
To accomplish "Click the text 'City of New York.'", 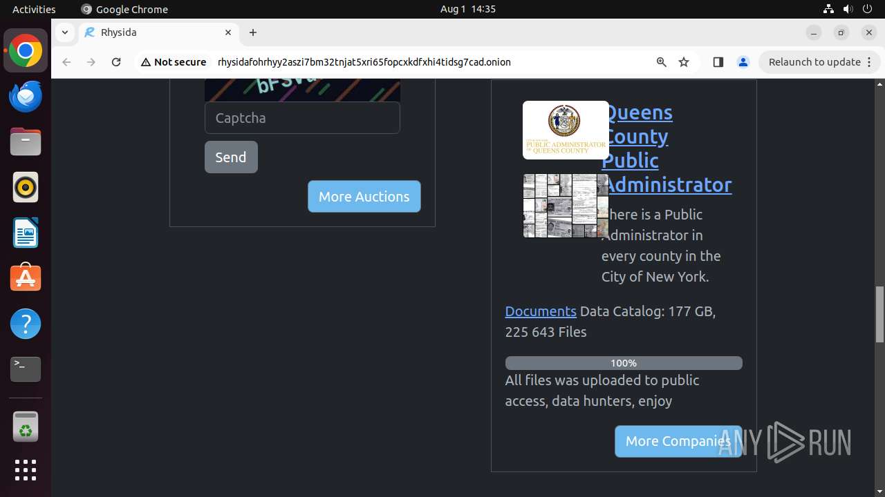I will pyautogui.click(x=655, y=277).
